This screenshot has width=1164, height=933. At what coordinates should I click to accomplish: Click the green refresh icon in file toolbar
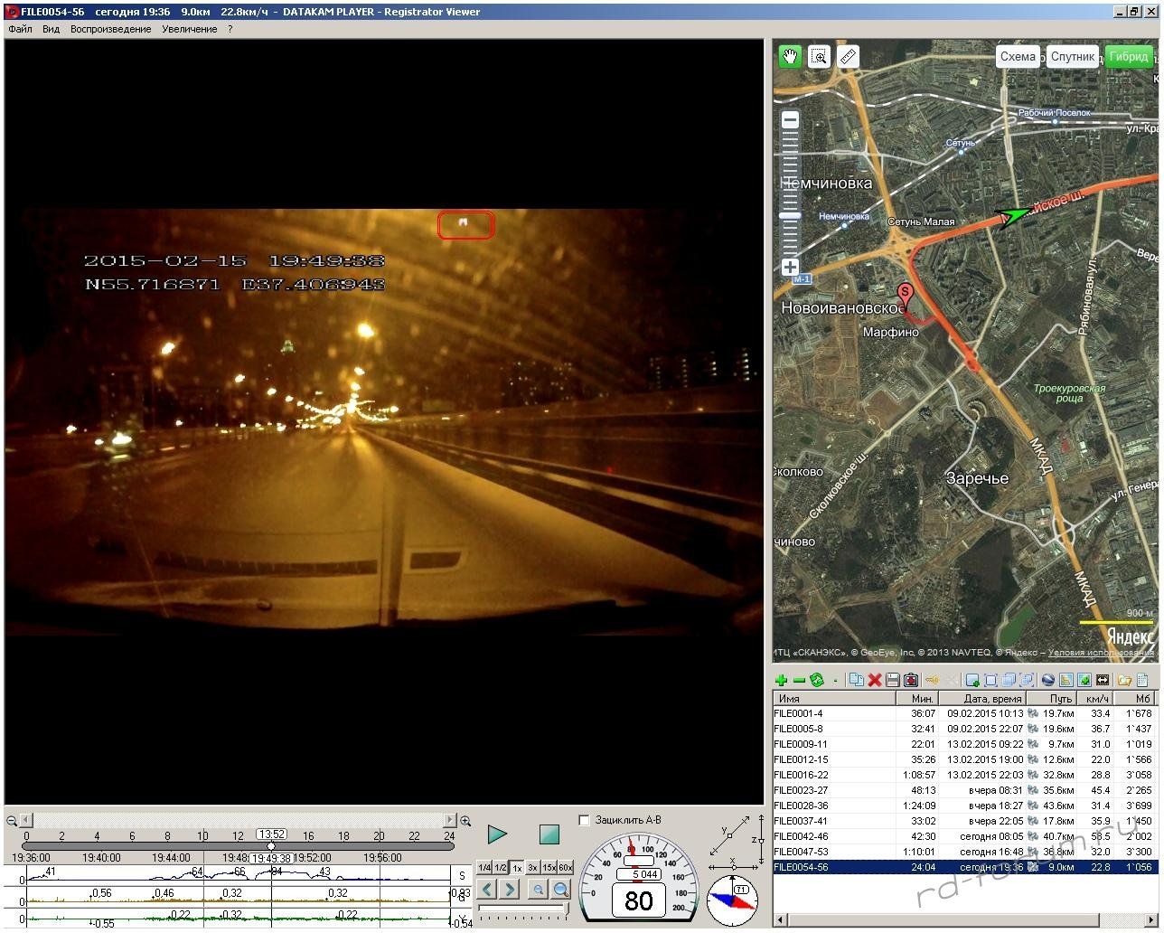point(817,680)
